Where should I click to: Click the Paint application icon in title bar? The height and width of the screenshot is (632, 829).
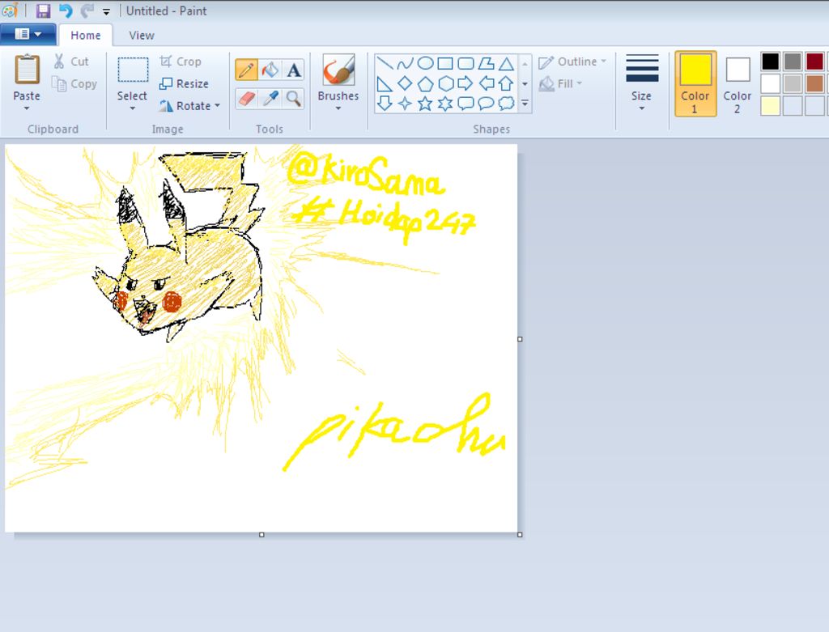point(10,11)
